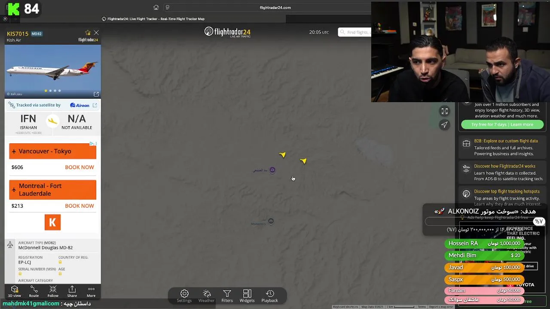This screenshot has width=550, height=309.
Task: Open the Aireon external link icon
Action: (x=95, y=105)
